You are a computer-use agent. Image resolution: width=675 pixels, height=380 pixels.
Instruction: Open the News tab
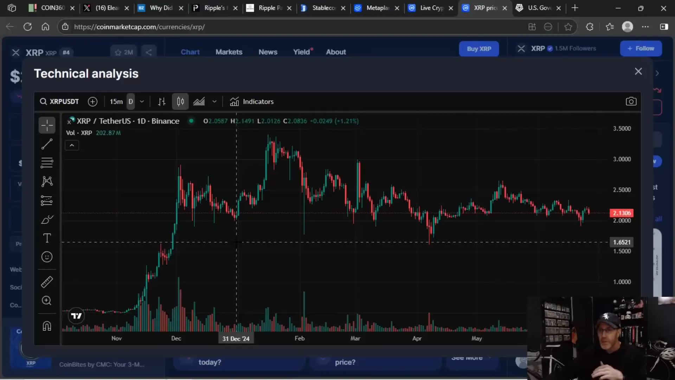(x=268, y=52)
